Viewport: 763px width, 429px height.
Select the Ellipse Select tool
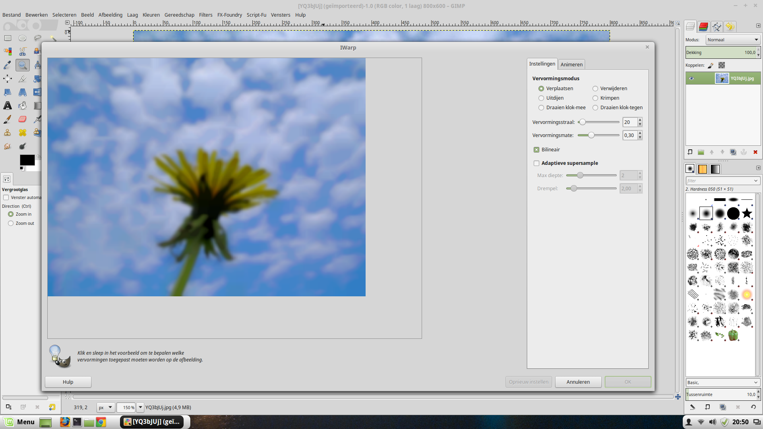(x=23, y=38)
